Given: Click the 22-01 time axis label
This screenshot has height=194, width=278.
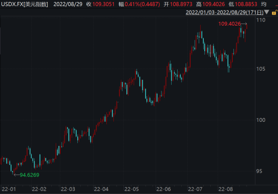Looking at the screenshot, I should [9, 189].
